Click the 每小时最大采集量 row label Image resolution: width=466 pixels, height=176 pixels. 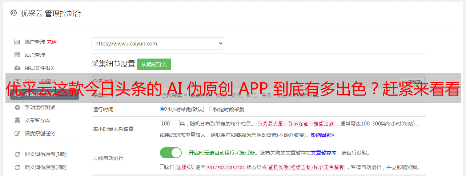pos(113,129)
